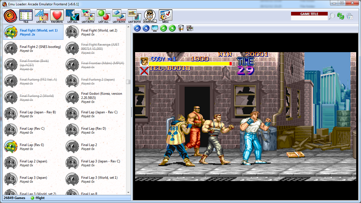Click the blue left arrow button
This screenshot has height=203, width=361.
coord(137,28)
